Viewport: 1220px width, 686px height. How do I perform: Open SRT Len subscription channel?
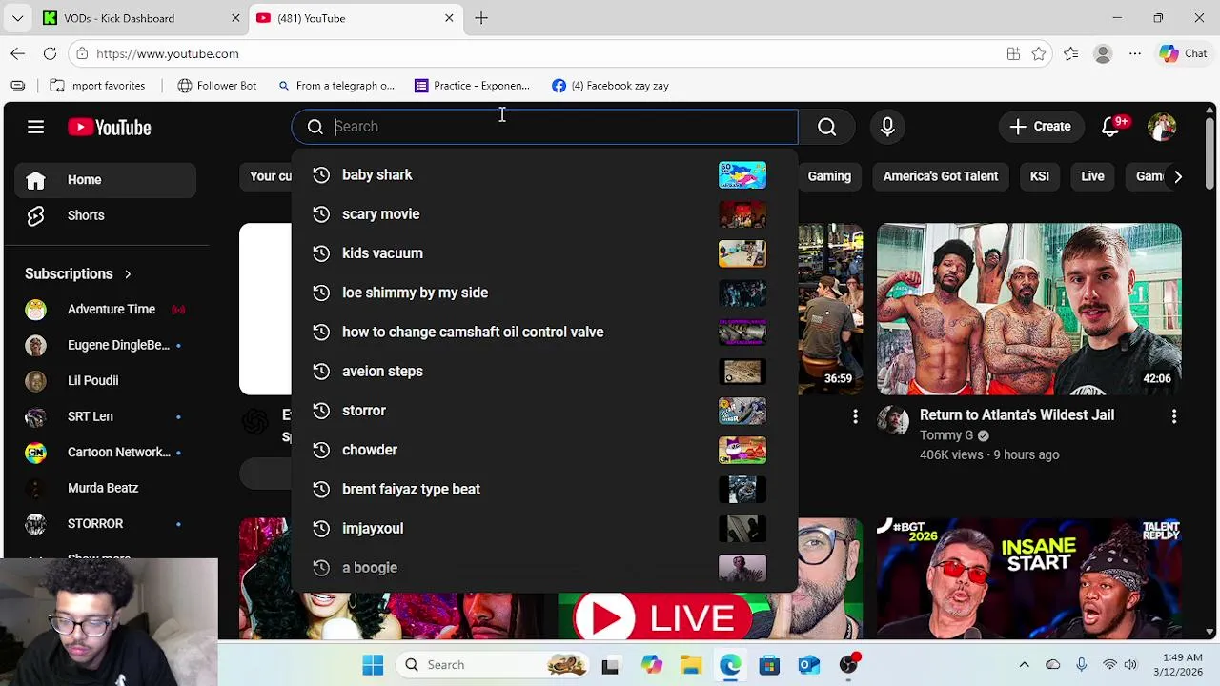pos(105,416)
